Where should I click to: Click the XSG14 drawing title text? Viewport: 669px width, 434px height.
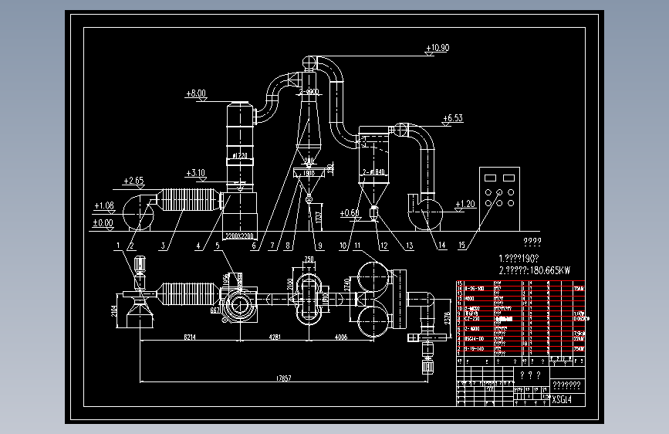click(562, 400)
